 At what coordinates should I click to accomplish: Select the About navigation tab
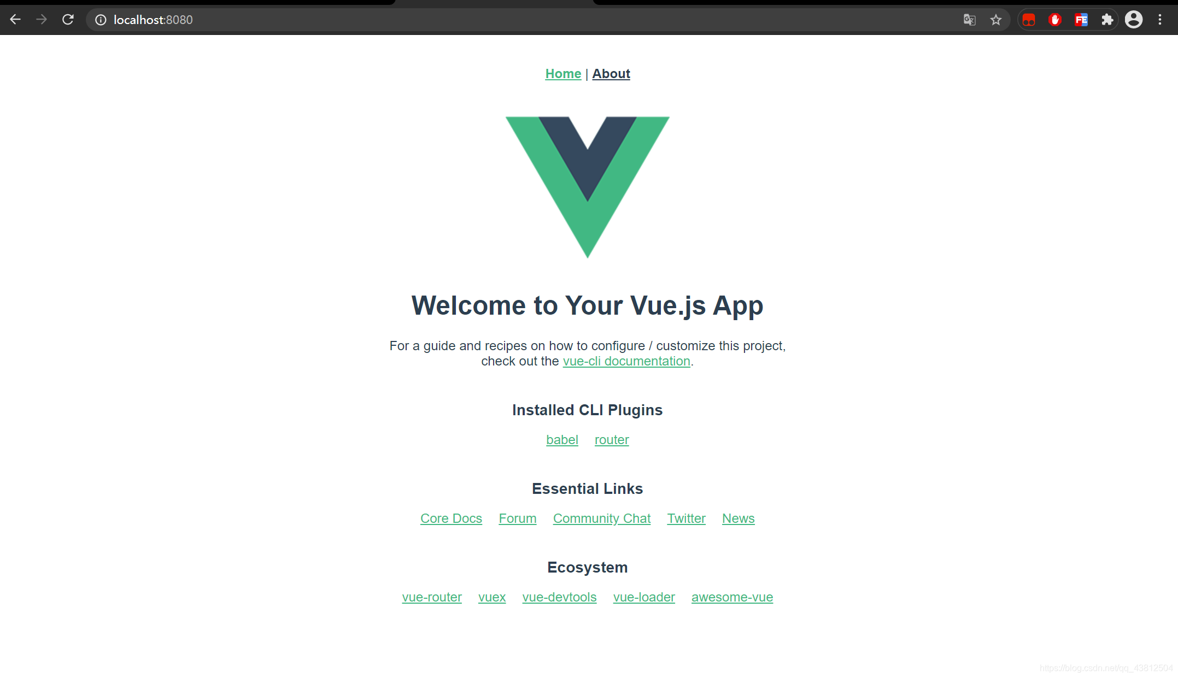click(x=610, y=73)
